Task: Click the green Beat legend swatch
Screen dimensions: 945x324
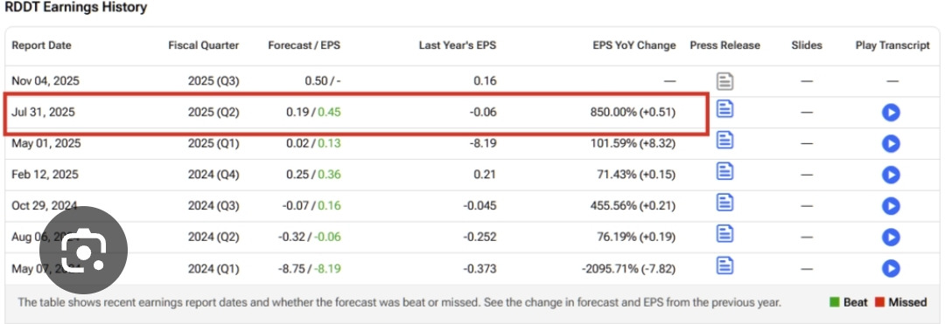Action: click(834, 302)
